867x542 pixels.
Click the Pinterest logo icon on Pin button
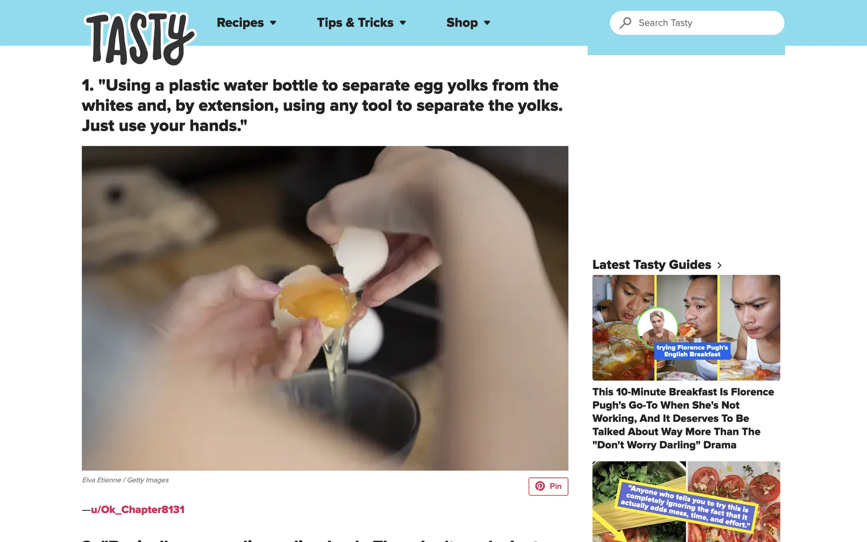tap(540, 486)
